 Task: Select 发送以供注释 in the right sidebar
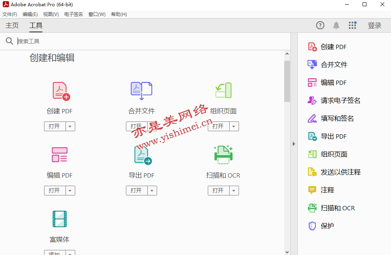[x=334, y=172]
